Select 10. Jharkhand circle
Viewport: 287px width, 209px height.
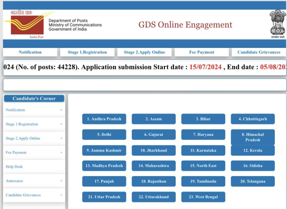[x=154, y=150]
